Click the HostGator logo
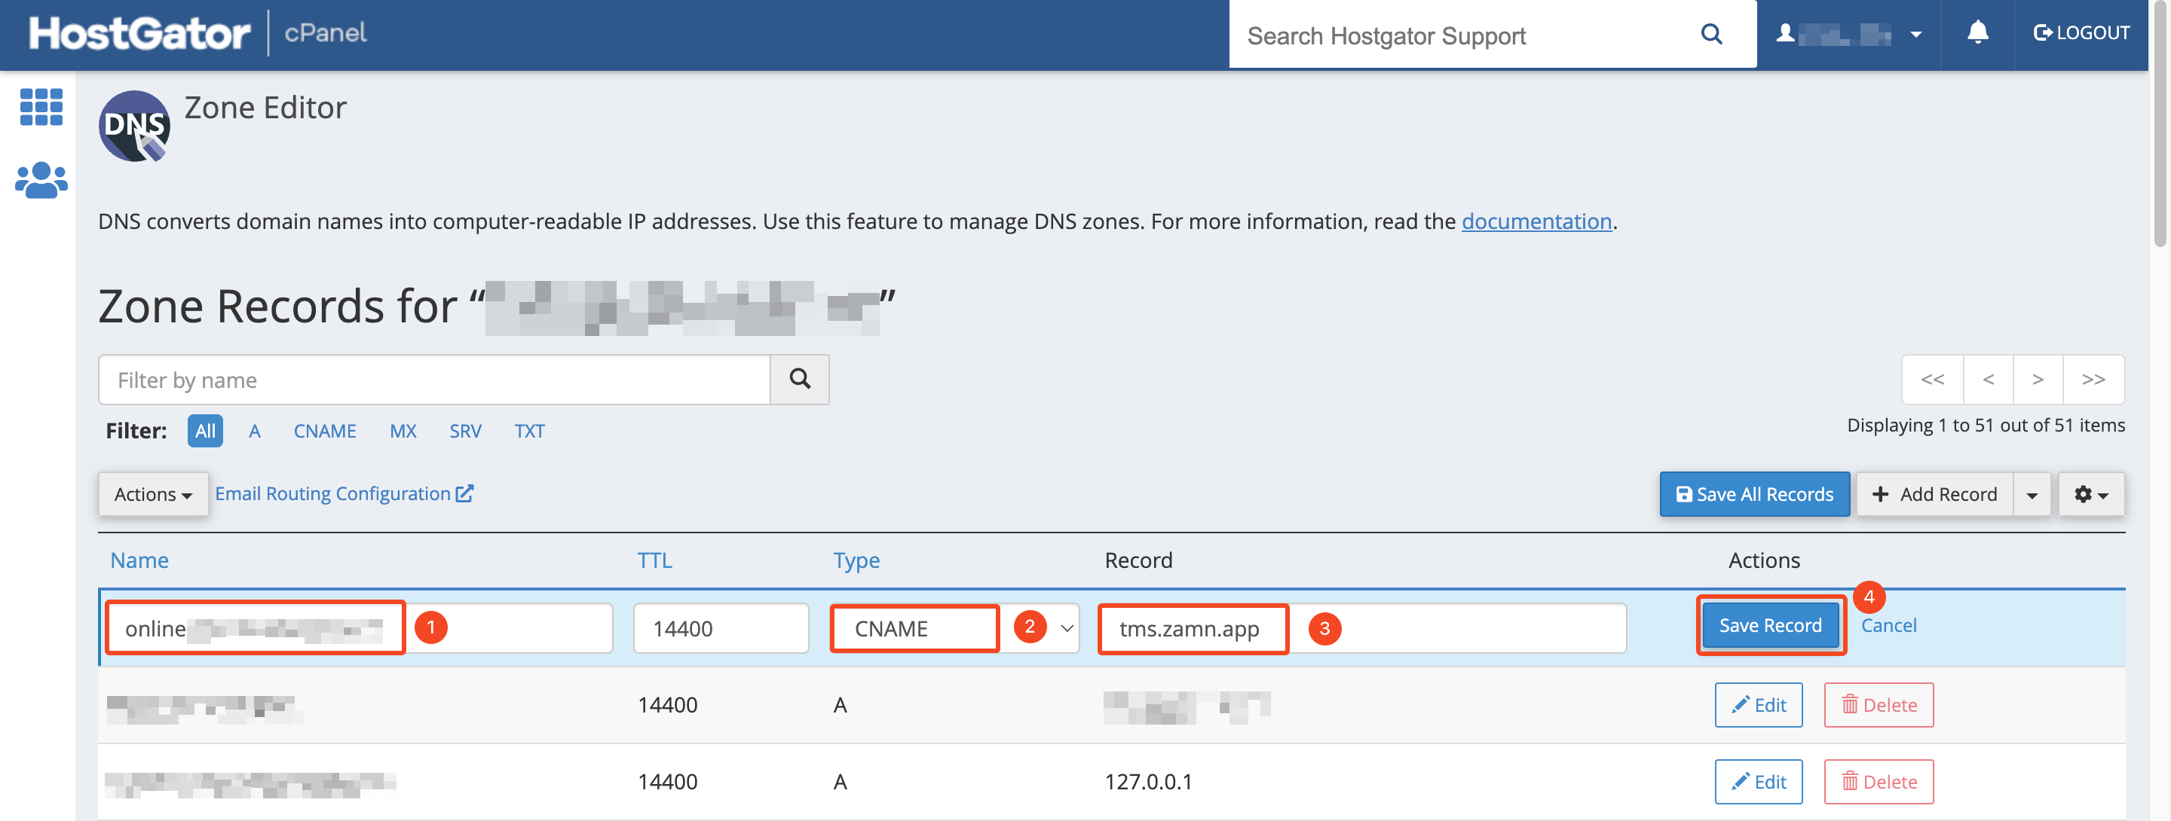Image resolution: width=2171 pixels, height=821 pixels. point(139,34)
